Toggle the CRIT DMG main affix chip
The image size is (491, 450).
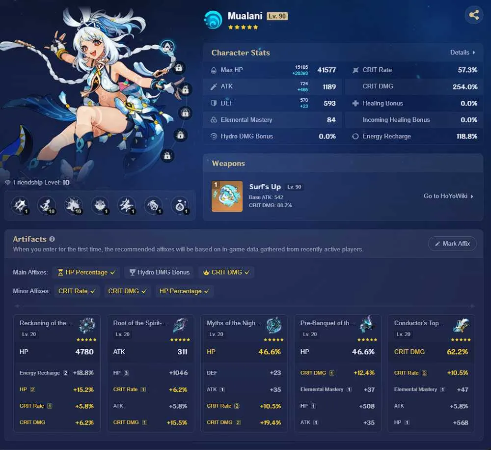(226, 272)
